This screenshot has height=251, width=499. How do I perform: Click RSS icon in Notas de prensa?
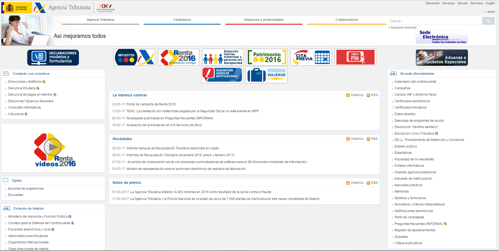368,183
